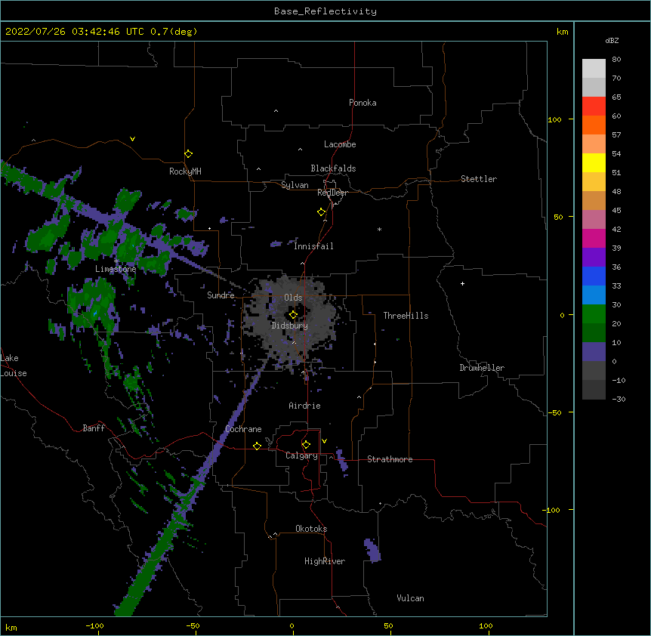This screenshot has width=651, height=636.
Task: Click the Airdrie label
Action: point(304,406)
